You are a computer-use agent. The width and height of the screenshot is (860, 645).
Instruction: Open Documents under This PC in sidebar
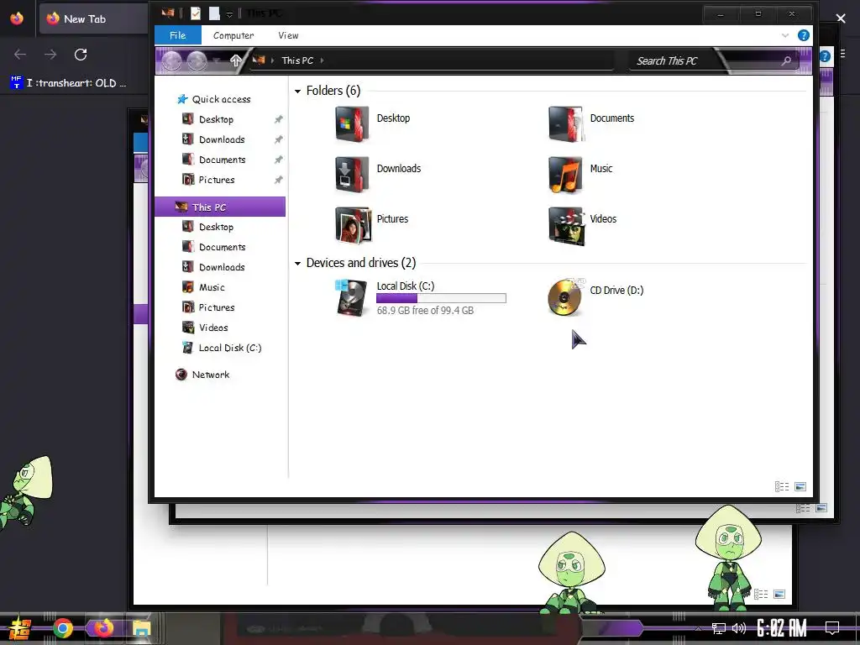coord(222,247)
